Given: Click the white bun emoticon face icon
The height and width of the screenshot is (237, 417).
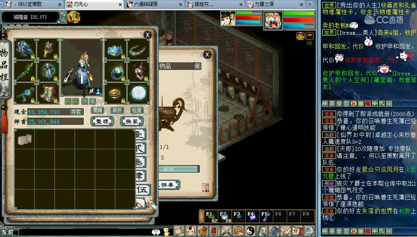Looking at the screenshot, I should 156,232.
